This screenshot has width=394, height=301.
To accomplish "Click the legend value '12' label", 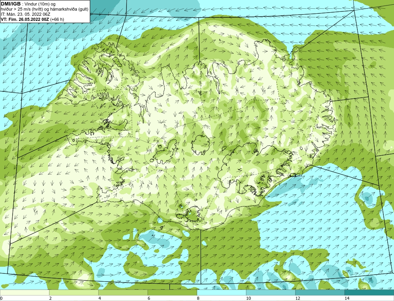I will click(297, 298).
